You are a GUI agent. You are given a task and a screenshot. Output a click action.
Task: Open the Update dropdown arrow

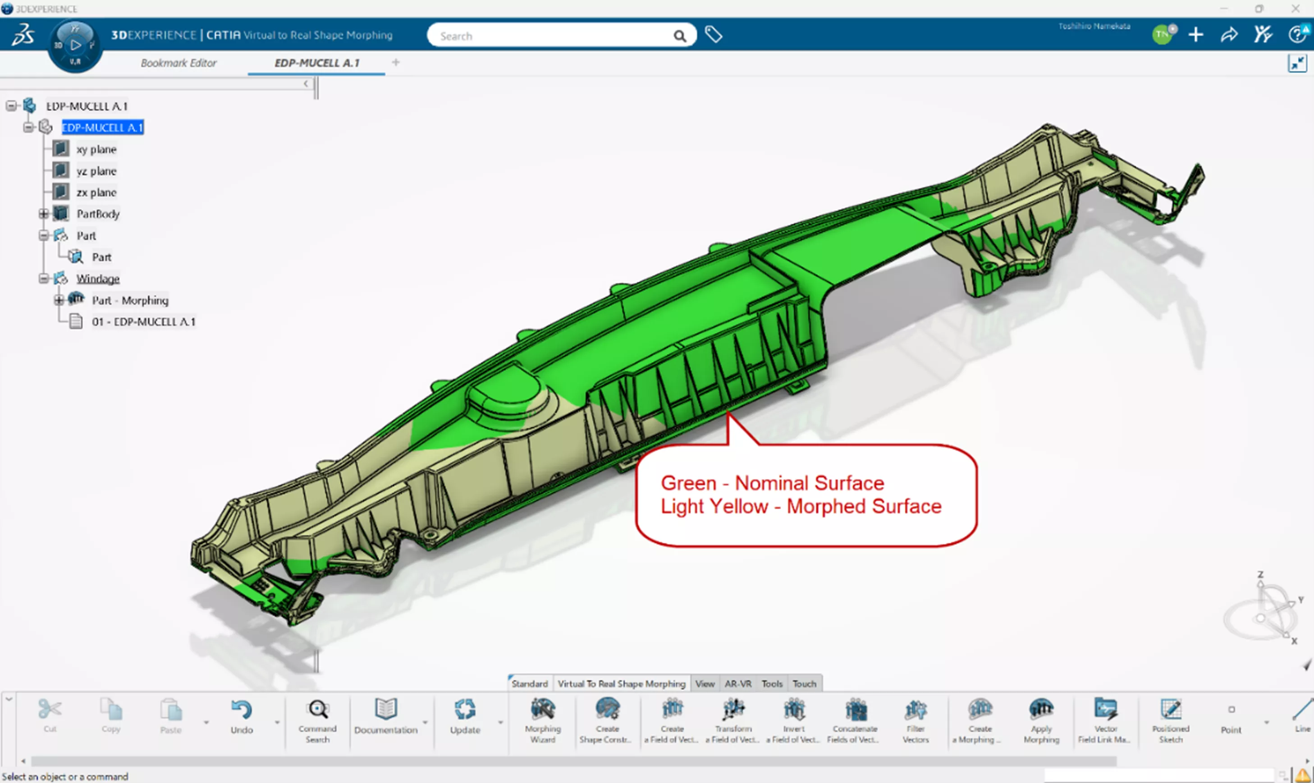[x=500, y=722]
